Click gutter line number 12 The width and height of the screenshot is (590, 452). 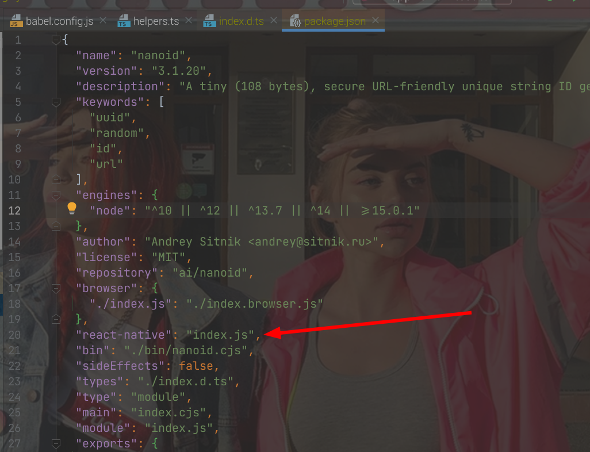click(14, 210)
